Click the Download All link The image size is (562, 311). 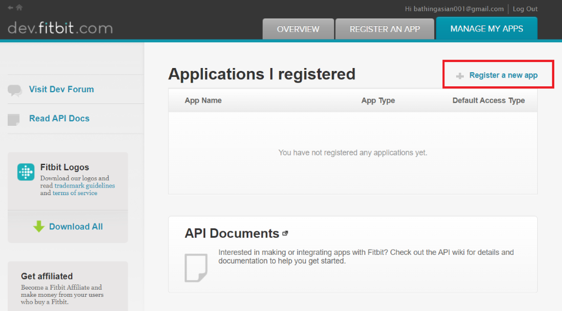(76, 226)
